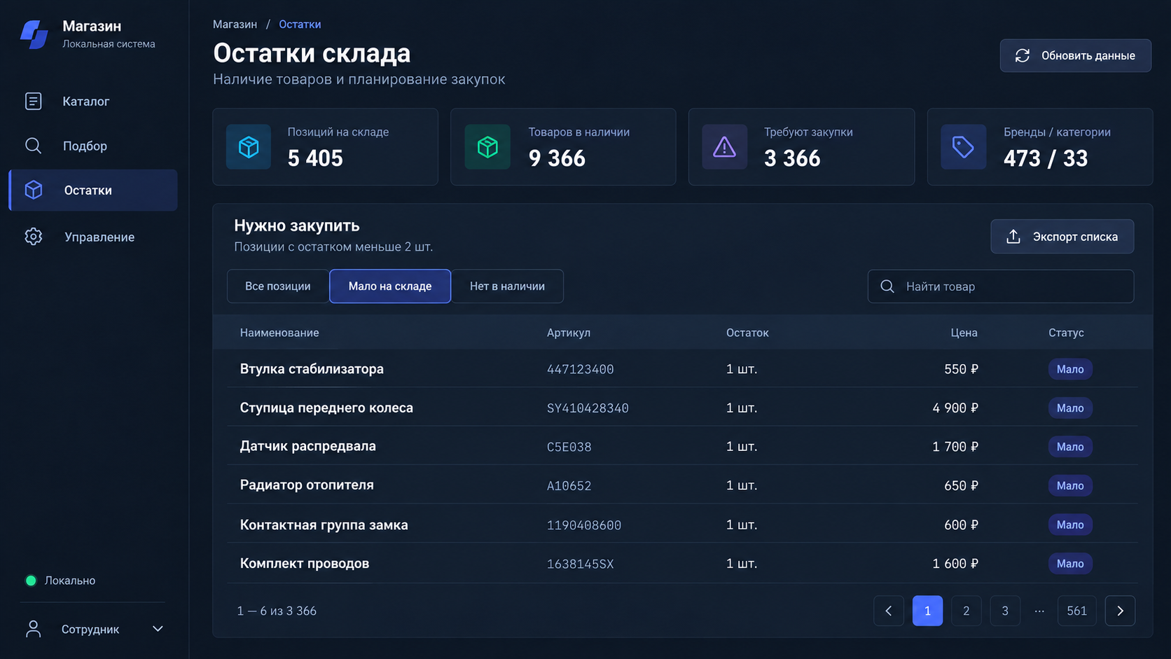Click article number 447123400

pos(580,369)
